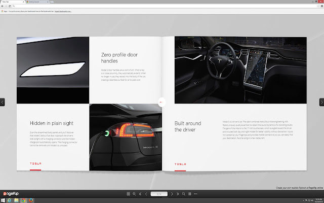Click the round center spine marker
The image size is (324, 203).
(162, 102)
